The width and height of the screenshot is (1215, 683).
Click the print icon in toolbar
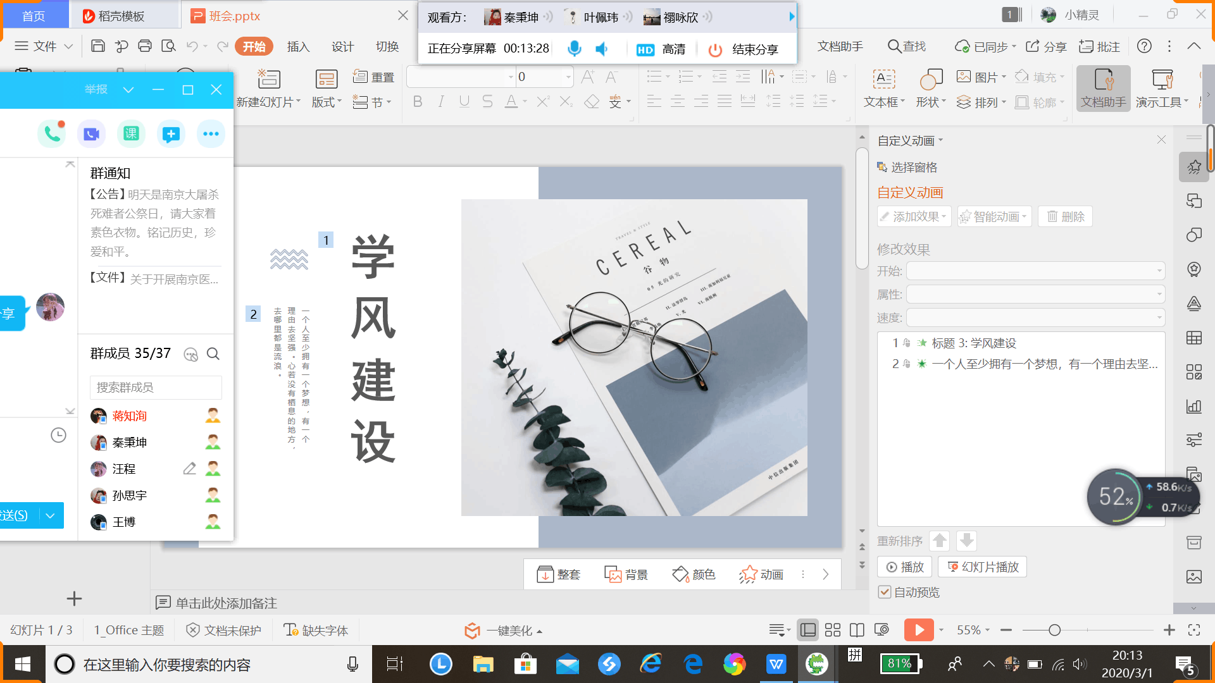coord(145,46)
